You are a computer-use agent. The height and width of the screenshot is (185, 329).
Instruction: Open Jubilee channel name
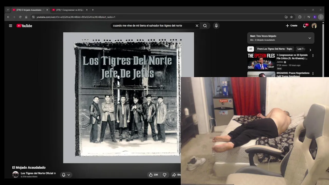pyautogui.click(x=280, y=62)
